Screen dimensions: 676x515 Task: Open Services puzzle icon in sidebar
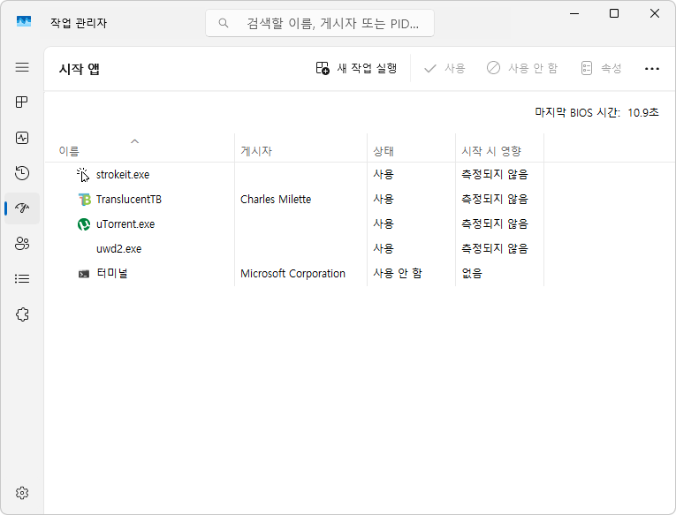22,314
